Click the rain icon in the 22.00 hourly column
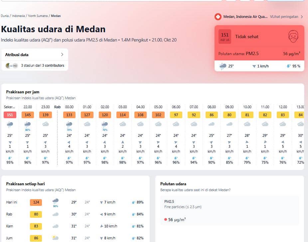308x242 pixels. point(28,124)
